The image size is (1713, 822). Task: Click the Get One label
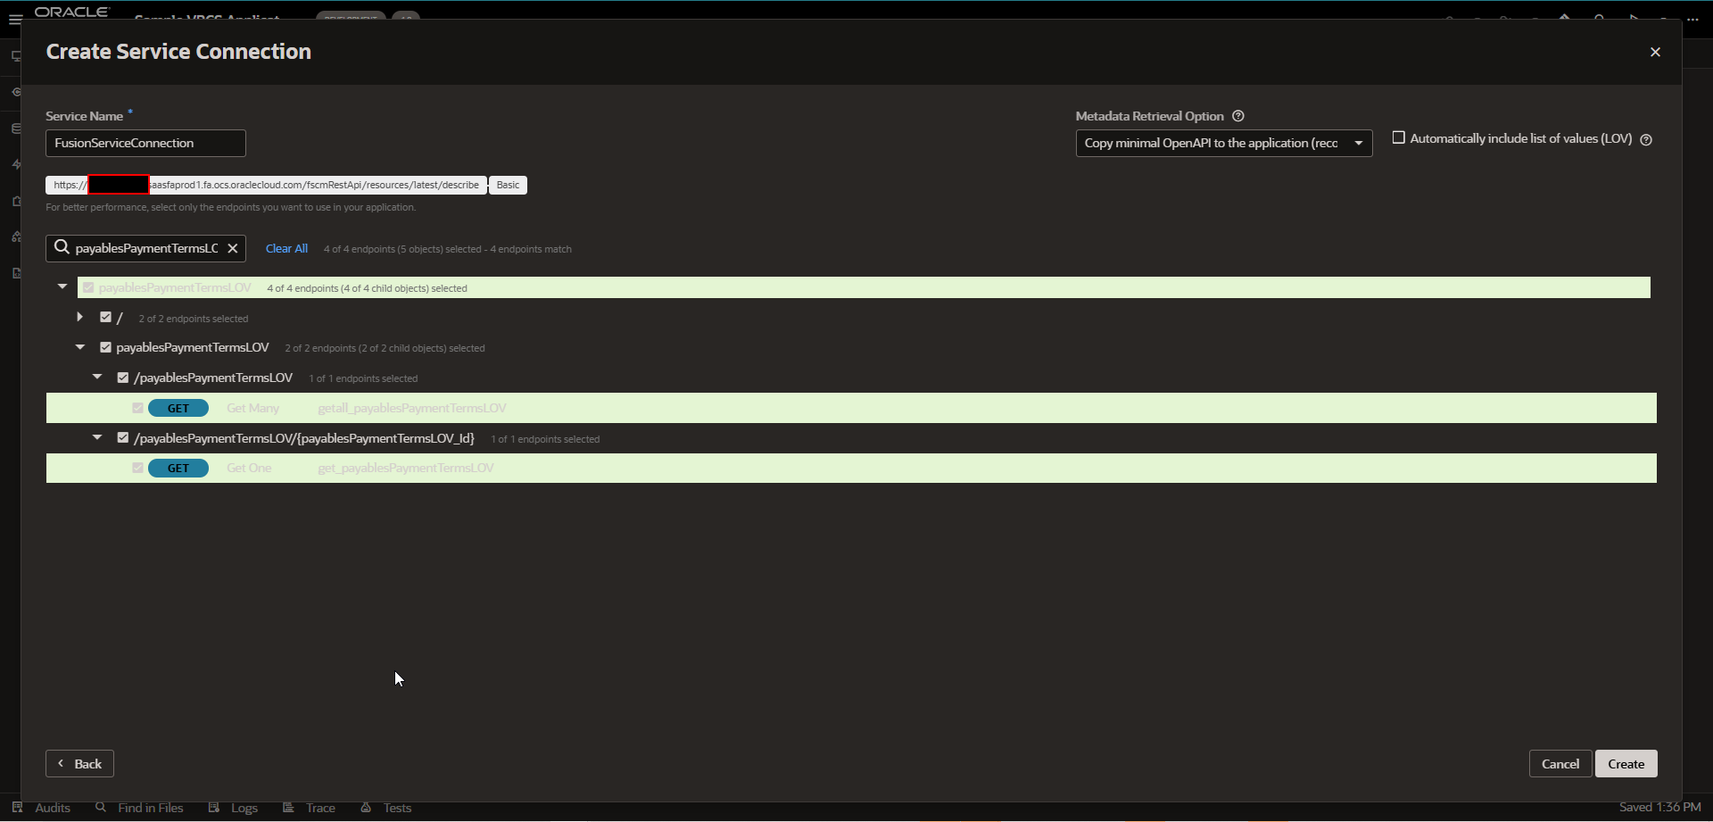pyautogui.click(x=249, y=468)
